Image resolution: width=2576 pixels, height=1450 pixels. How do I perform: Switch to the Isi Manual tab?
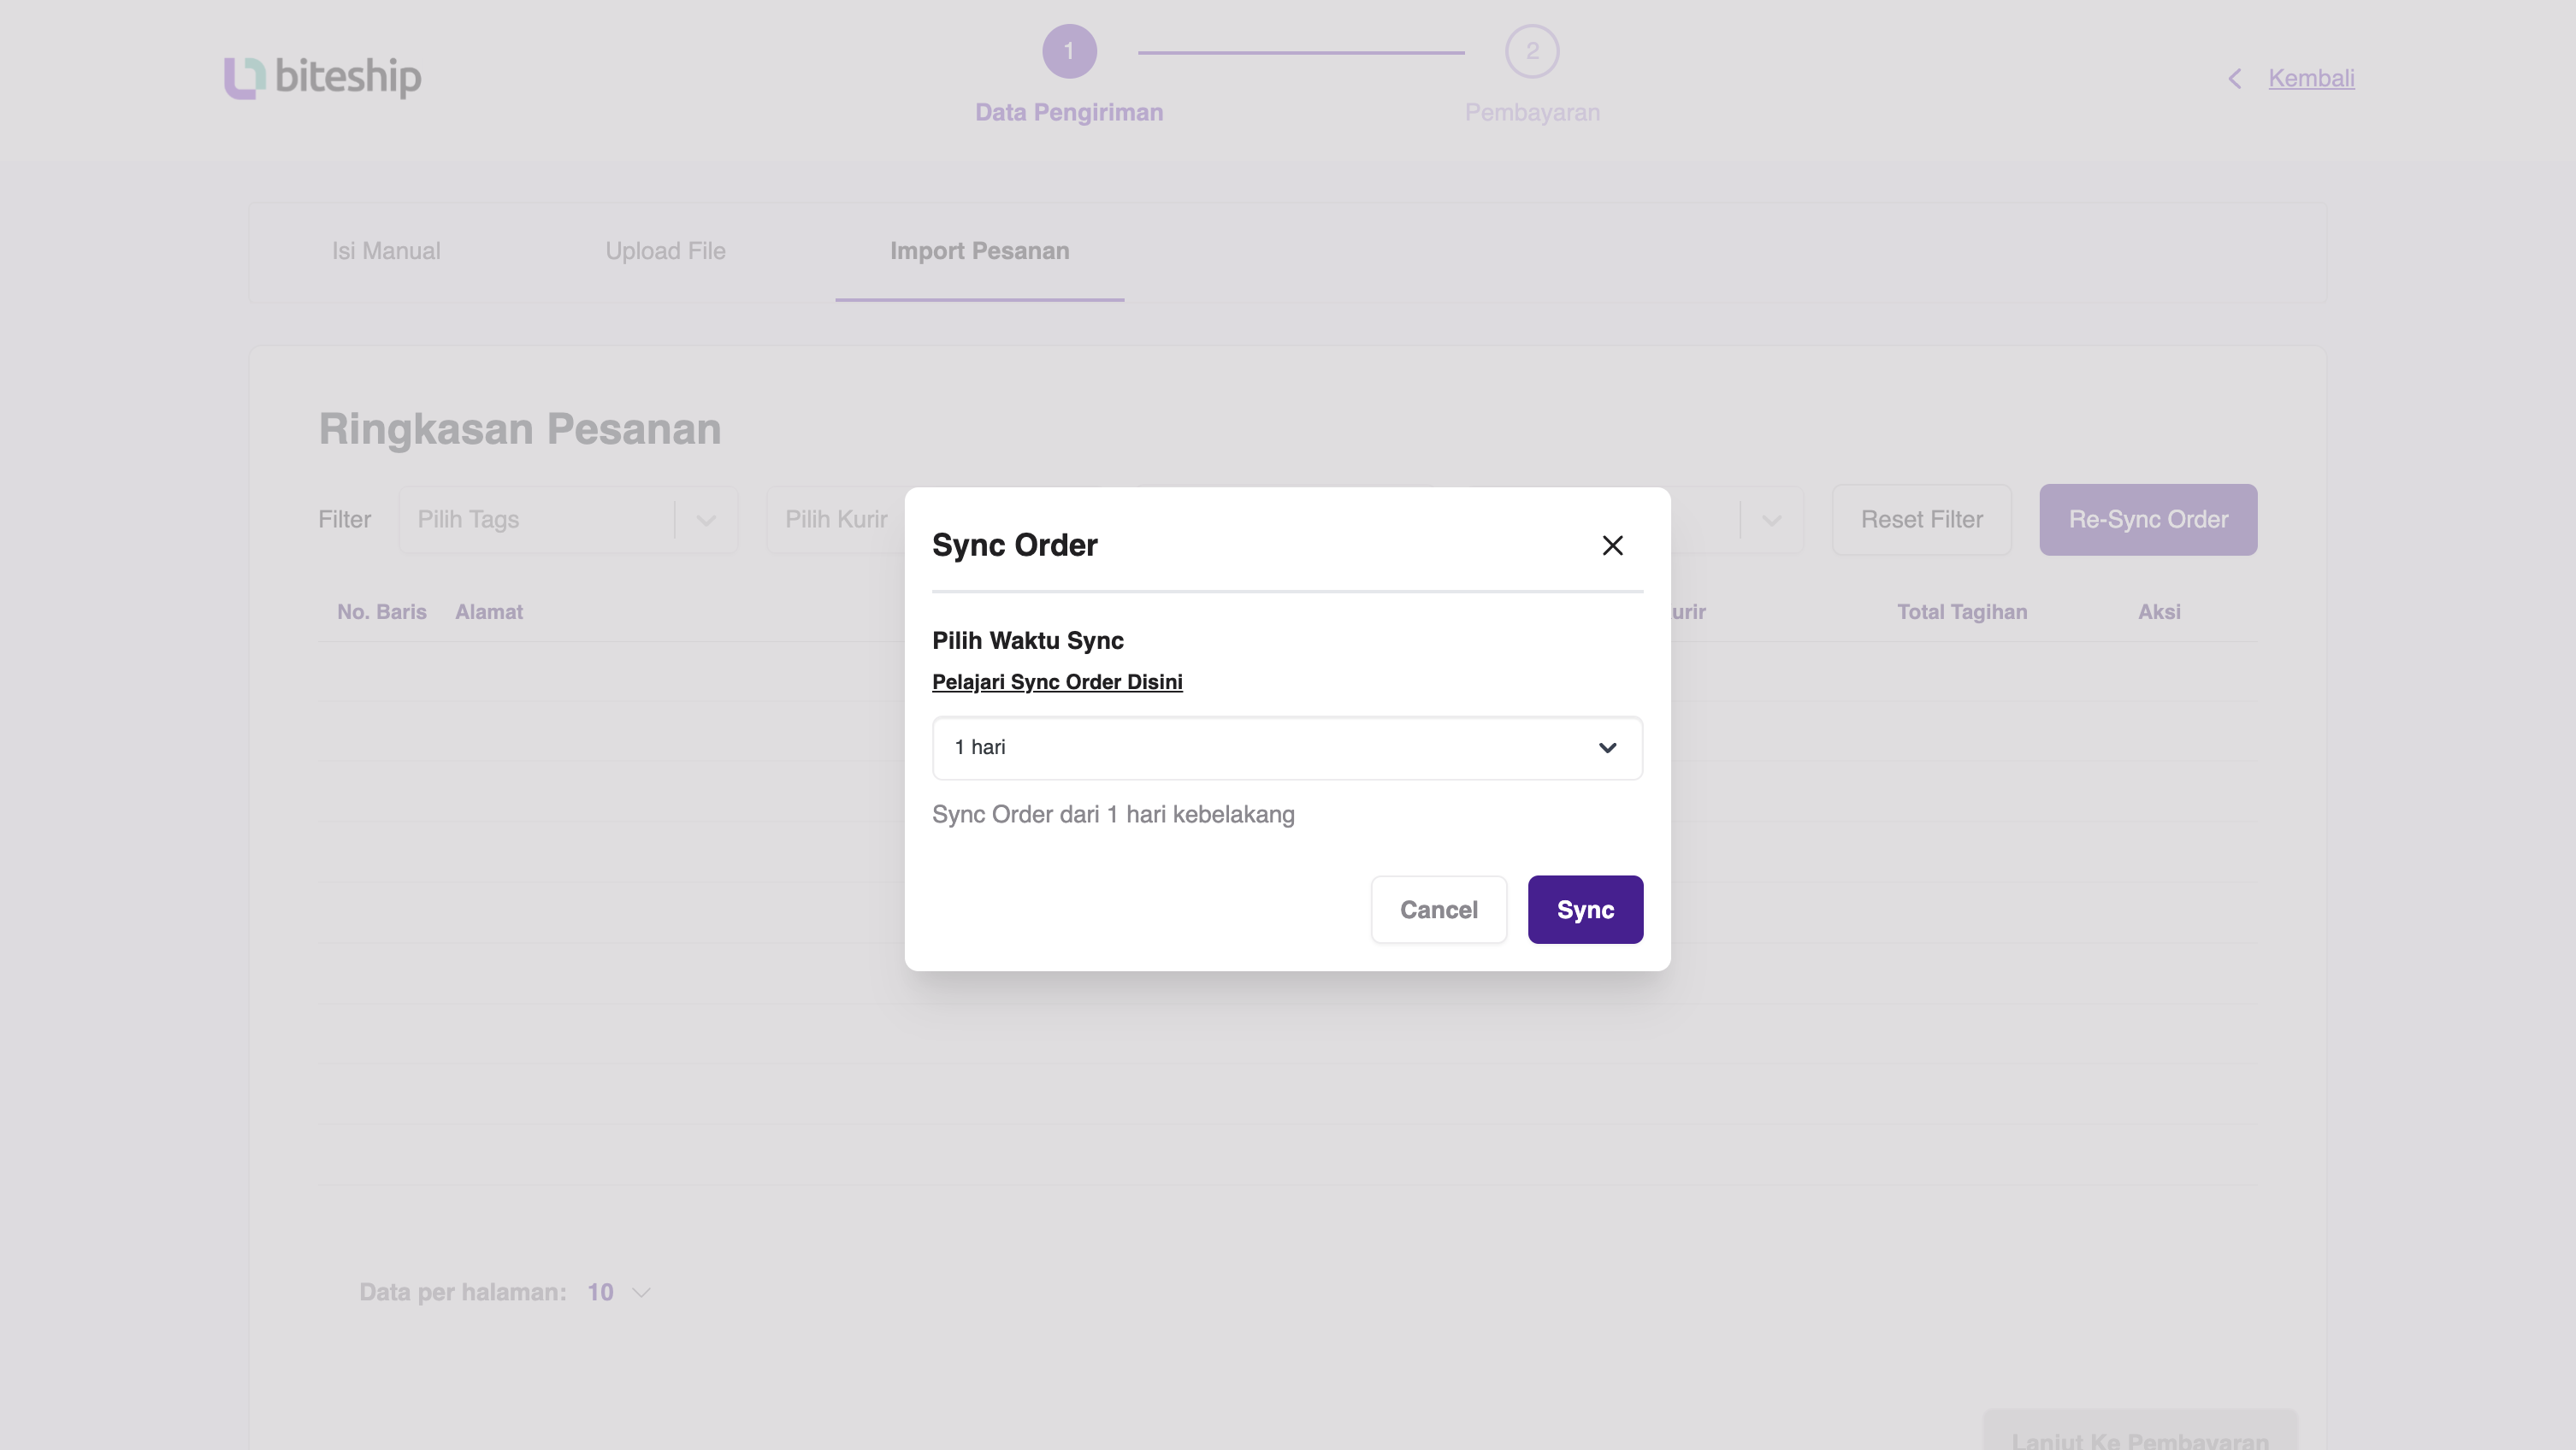click(386, 251)
